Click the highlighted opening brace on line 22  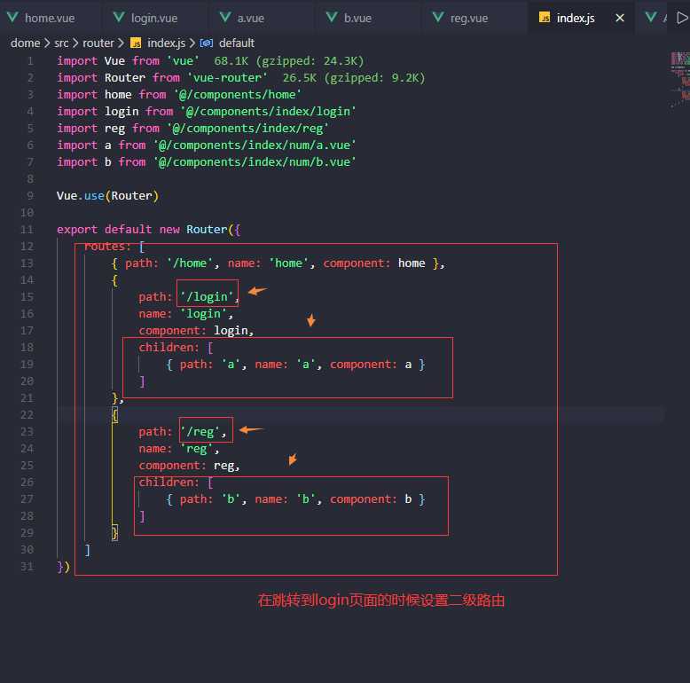pos(115,415)
